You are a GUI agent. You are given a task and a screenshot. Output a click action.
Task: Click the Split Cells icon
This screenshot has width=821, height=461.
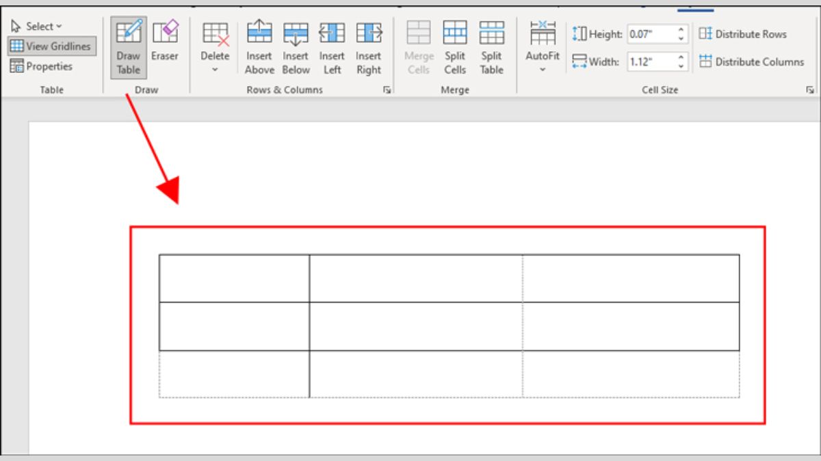coord(454,47)
